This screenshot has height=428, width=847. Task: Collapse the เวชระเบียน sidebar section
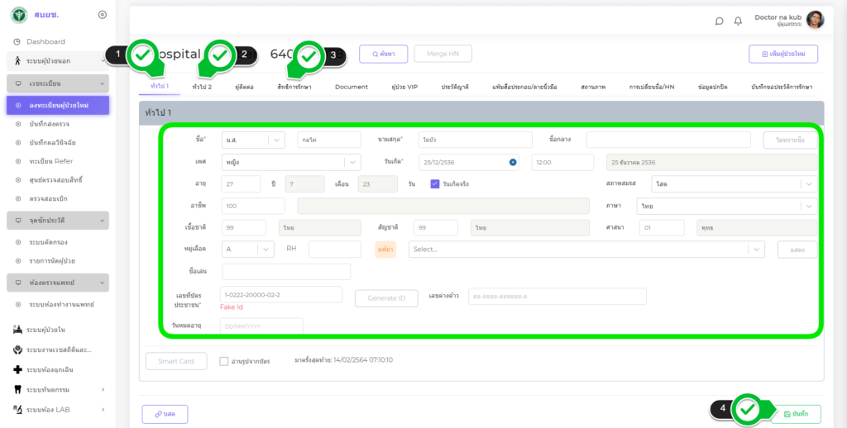(103, 83)
